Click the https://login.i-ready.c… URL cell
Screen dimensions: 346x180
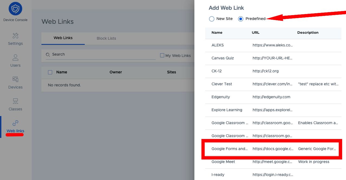[x=273, y=175]
